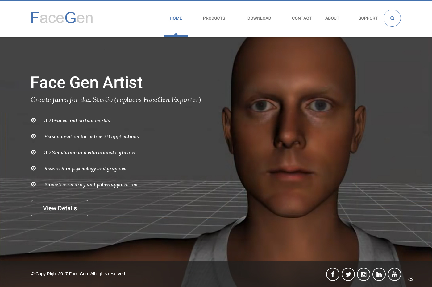
Task: Click the arrow icon beside 'Personalization for online 3D applications'
Action: point(33,136)
